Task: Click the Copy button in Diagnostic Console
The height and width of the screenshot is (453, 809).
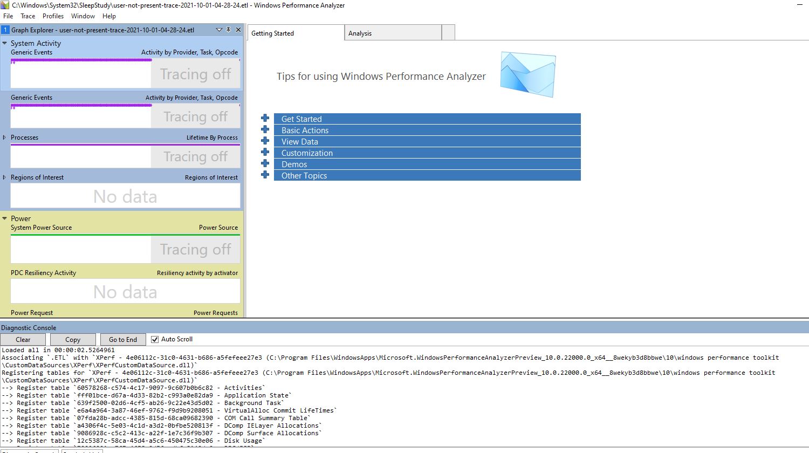Action: tap(73, 339)
